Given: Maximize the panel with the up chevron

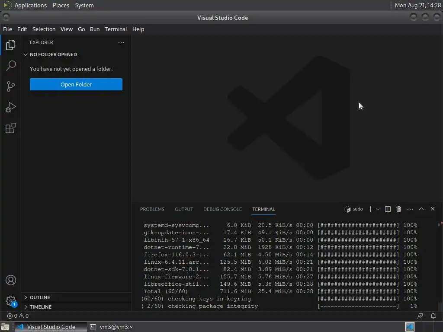Looking at the screenshot, I should (421, 209).
